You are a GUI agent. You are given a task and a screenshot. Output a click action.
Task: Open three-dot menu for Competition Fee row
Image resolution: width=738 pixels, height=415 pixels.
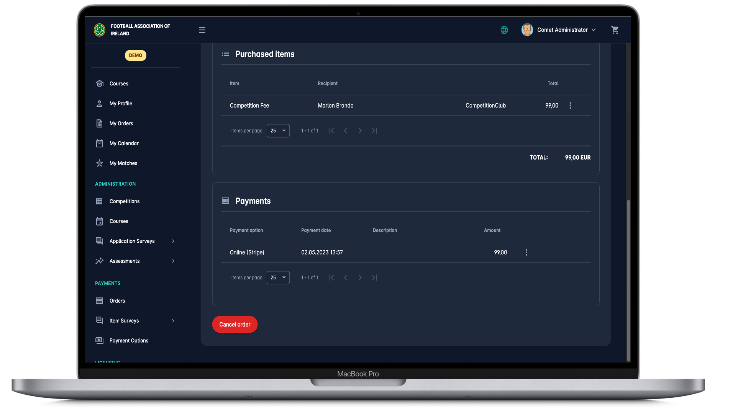(x=570, y=105)
